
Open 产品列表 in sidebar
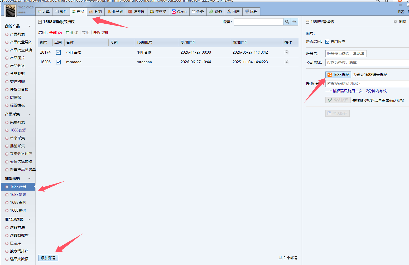coord(17,34)
